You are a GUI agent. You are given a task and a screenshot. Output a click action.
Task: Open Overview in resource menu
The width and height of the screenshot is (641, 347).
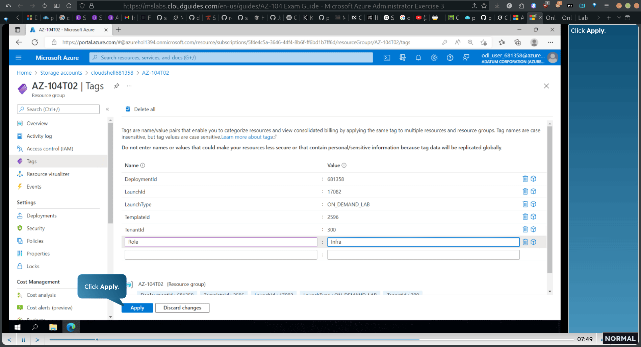click(37, 123)
